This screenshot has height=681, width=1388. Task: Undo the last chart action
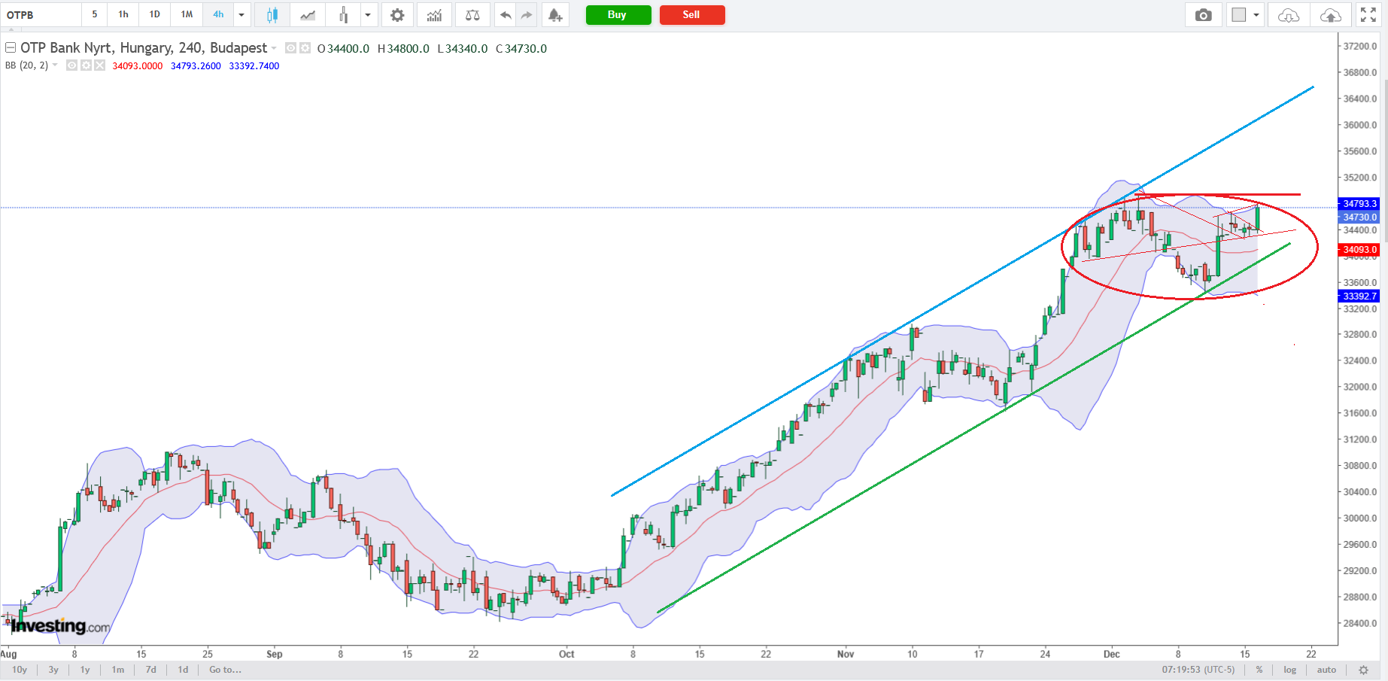[506, 14]
